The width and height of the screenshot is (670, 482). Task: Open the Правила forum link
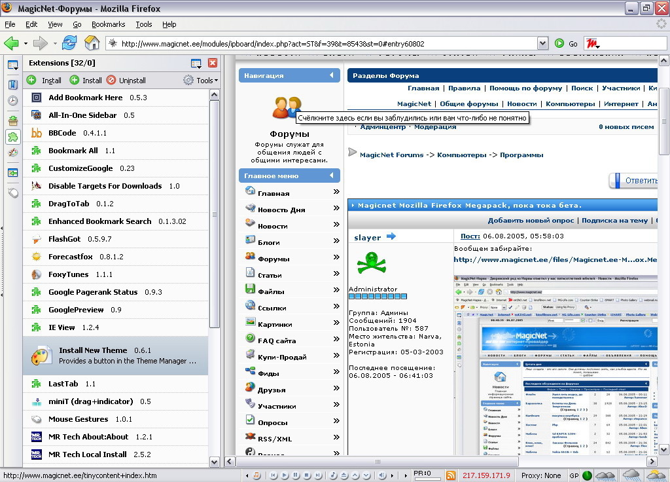(x=464, y=88)
